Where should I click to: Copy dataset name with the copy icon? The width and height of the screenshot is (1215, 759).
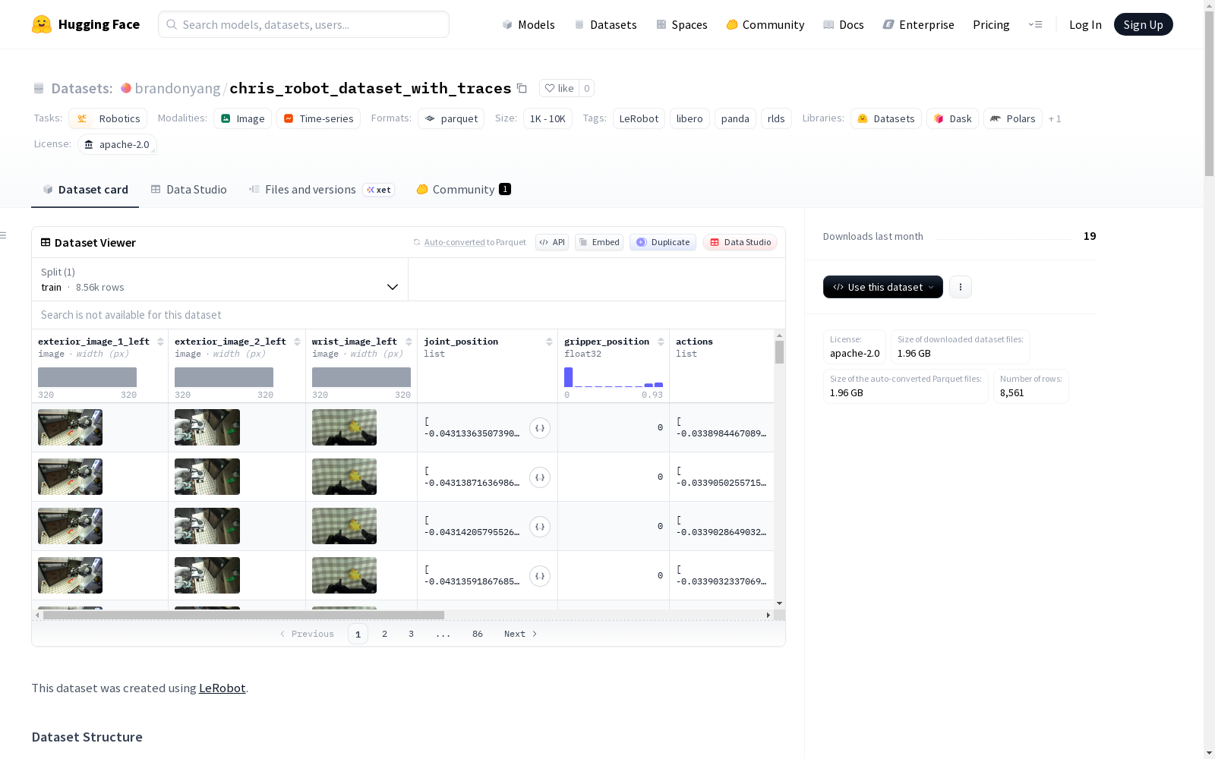coord(522,88)
